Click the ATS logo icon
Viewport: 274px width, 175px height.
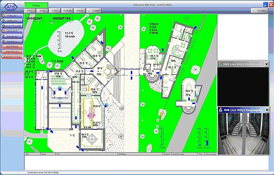coord(11,7)
